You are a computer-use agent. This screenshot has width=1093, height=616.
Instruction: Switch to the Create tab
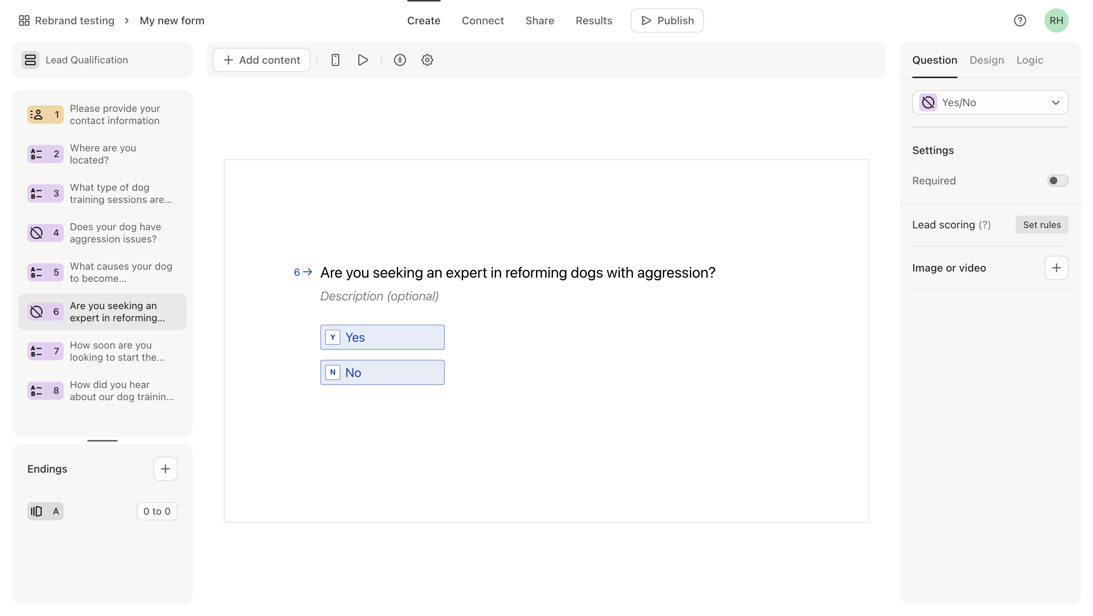coord(424,20)
